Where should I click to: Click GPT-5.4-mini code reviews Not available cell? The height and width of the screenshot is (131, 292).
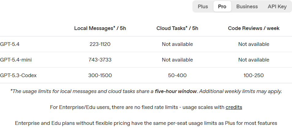coord(254,60)
